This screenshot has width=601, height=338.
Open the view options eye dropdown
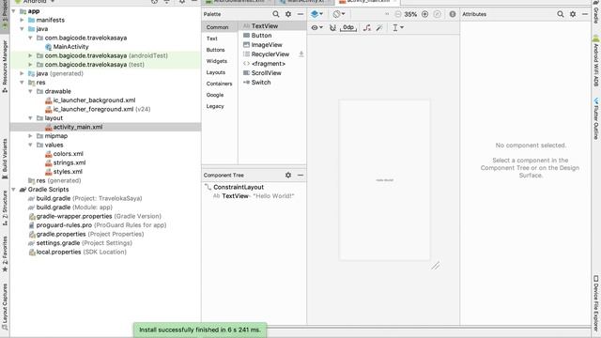coord(317,27)
